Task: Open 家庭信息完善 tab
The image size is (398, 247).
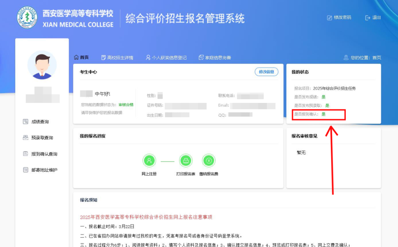Action: tap(215, 57)
